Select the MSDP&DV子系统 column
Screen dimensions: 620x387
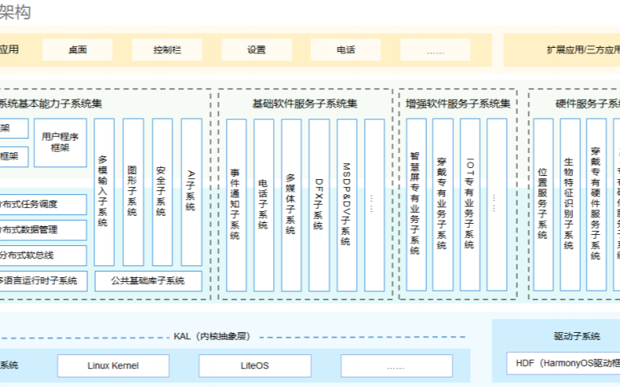coord(347,205)
